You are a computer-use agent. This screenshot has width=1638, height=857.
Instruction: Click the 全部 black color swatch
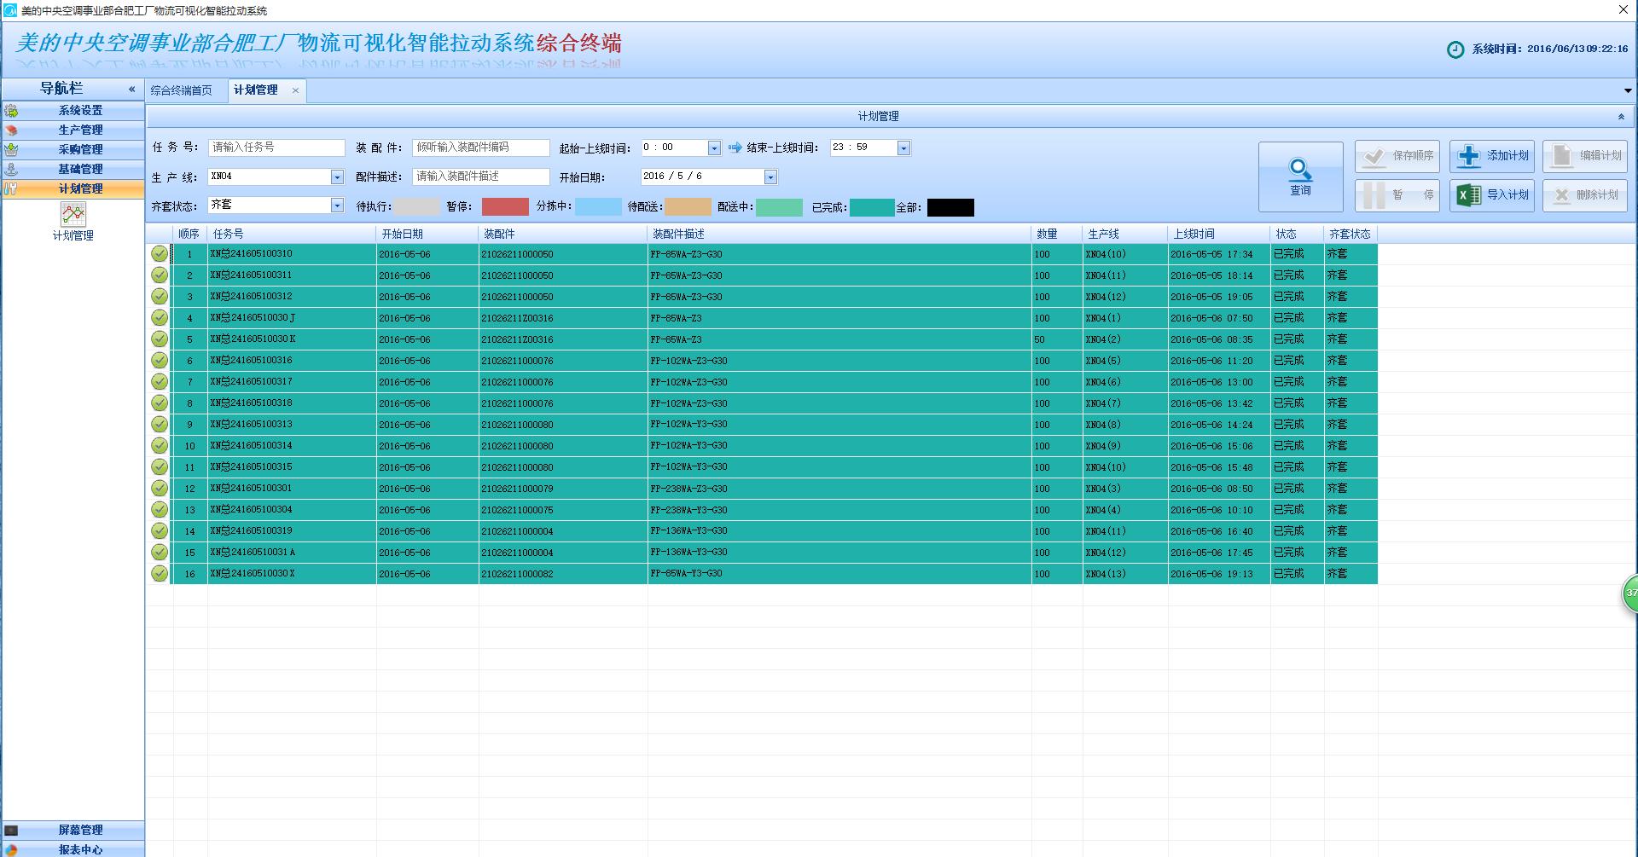[950, 207]
